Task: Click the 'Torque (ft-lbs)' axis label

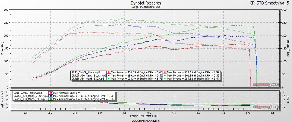Action: 288,48
